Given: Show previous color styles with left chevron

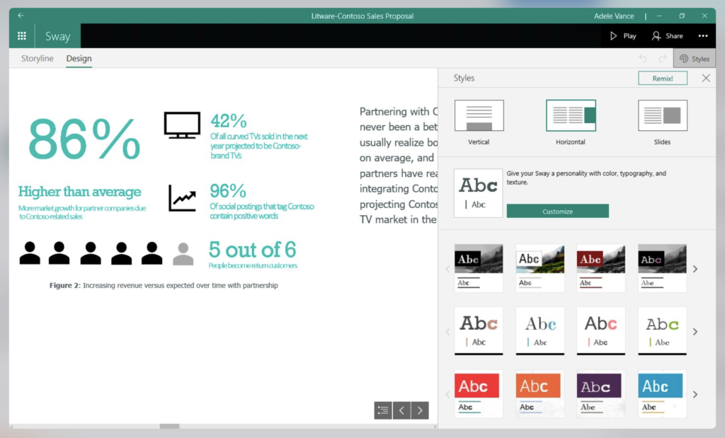Looking at the screenshot, I should pos(447,395).
